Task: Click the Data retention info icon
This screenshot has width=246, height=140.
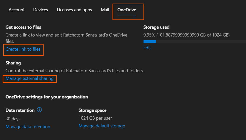Action: click(x=39, y=110)
